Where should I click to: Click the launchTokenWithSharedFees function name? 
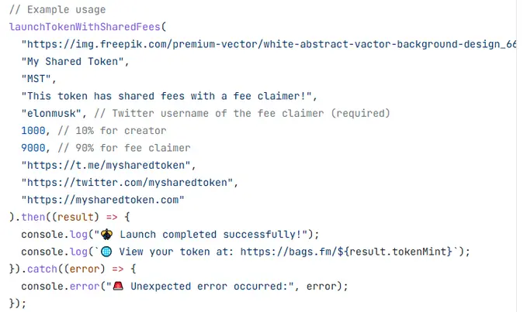pyautogui.click(x=85, y=27)
